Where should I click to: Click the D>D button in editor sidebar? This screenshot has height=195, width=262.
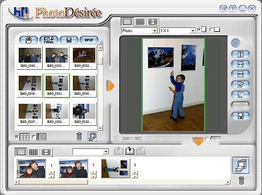click(240, 74)
